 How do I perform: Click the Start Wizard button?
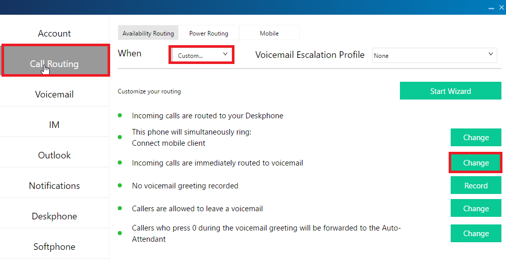450,91
